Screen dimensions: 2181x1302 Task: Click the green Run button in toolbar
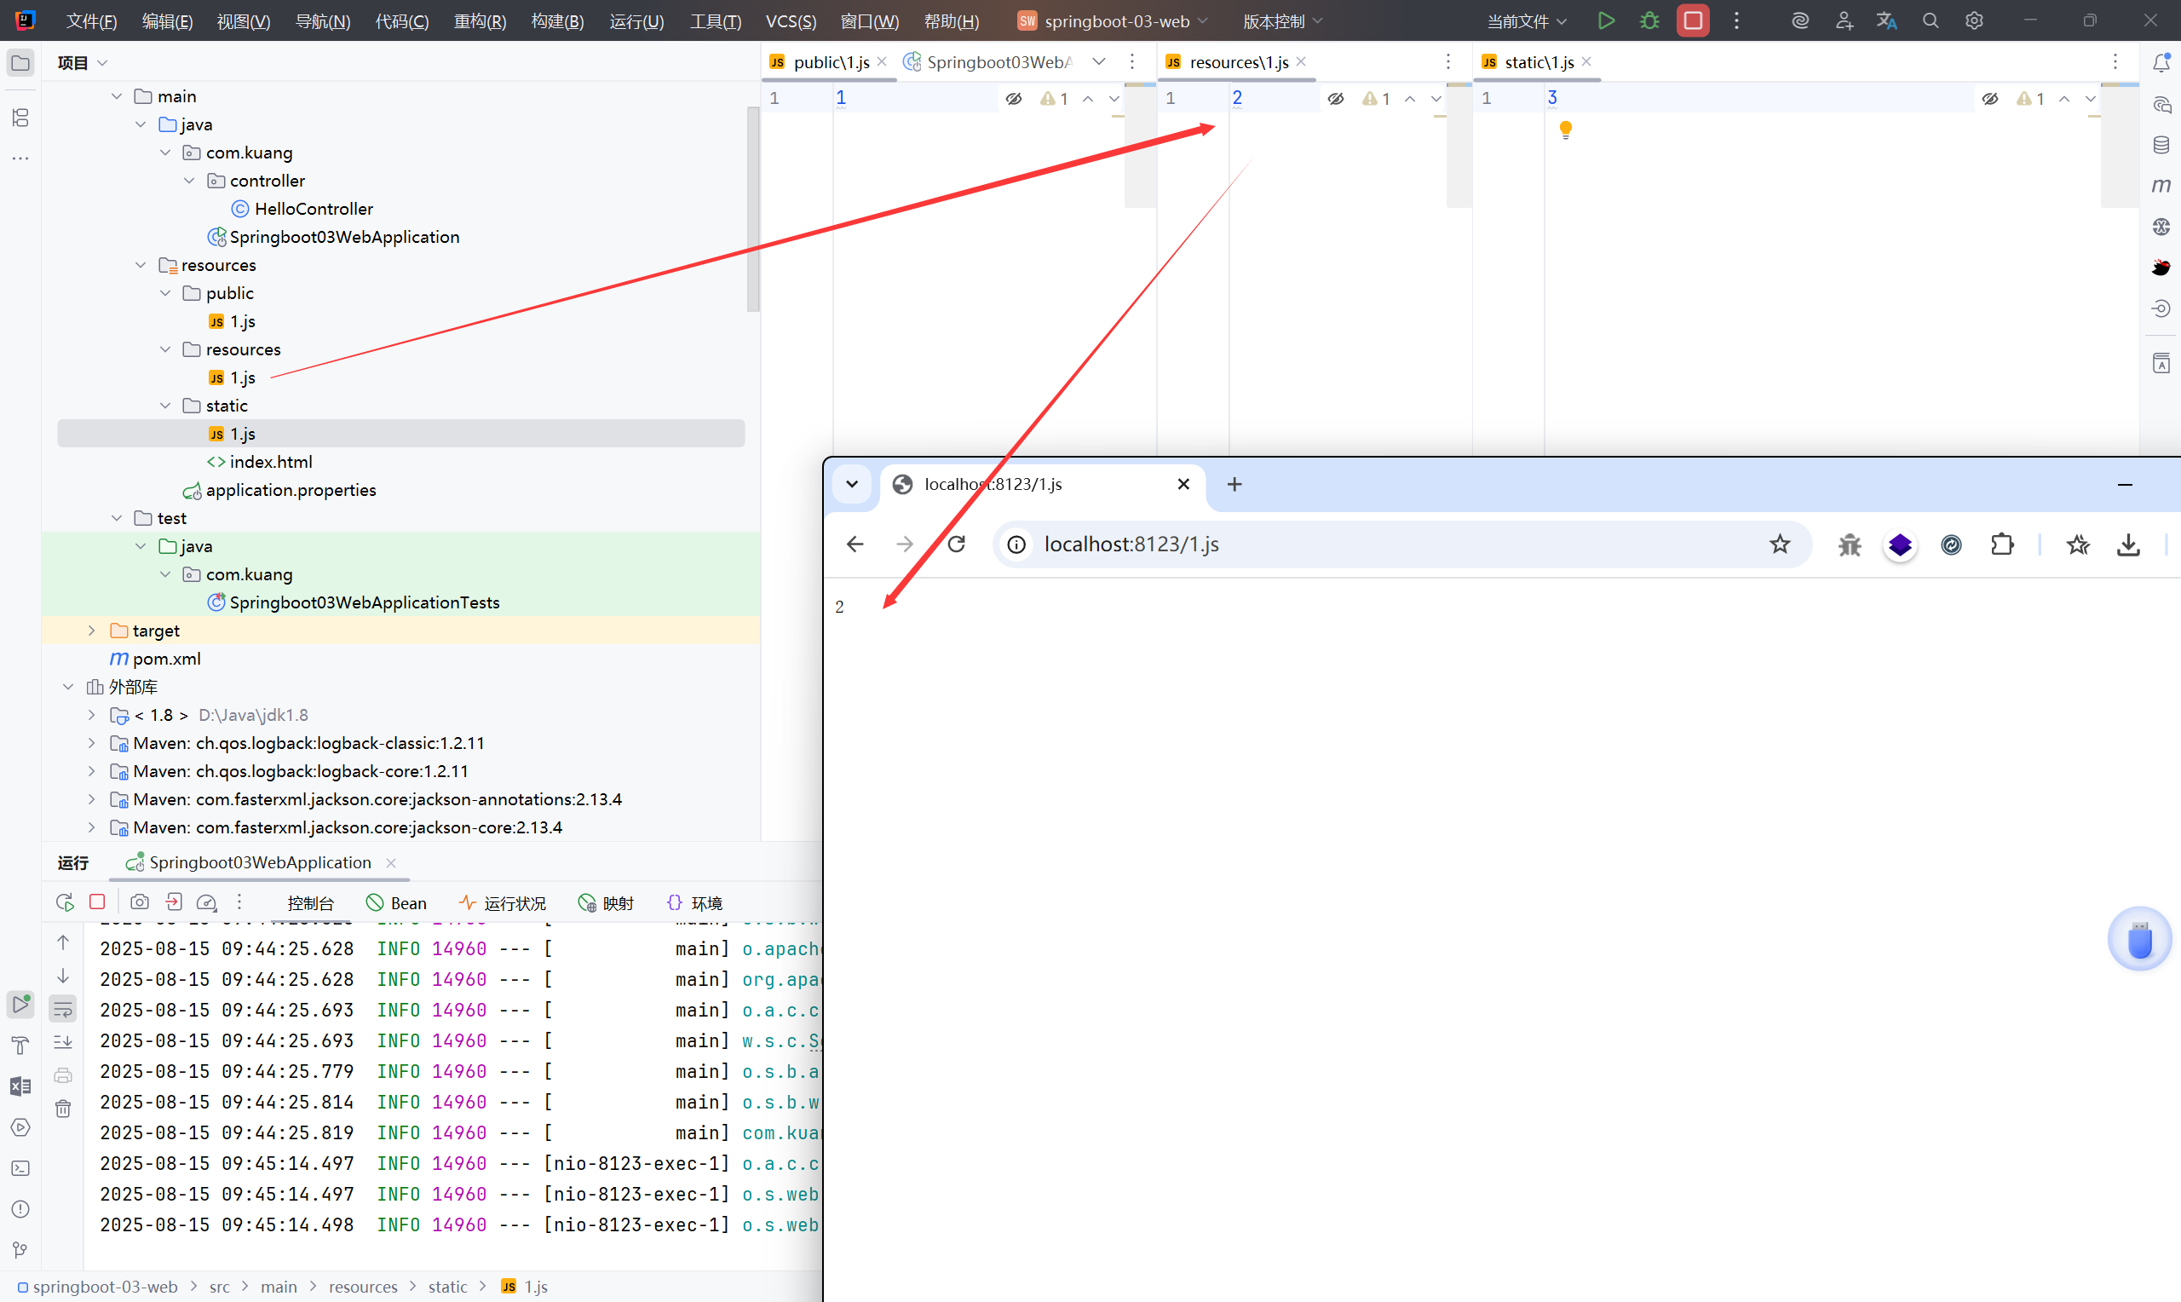tap(1606, 21)
